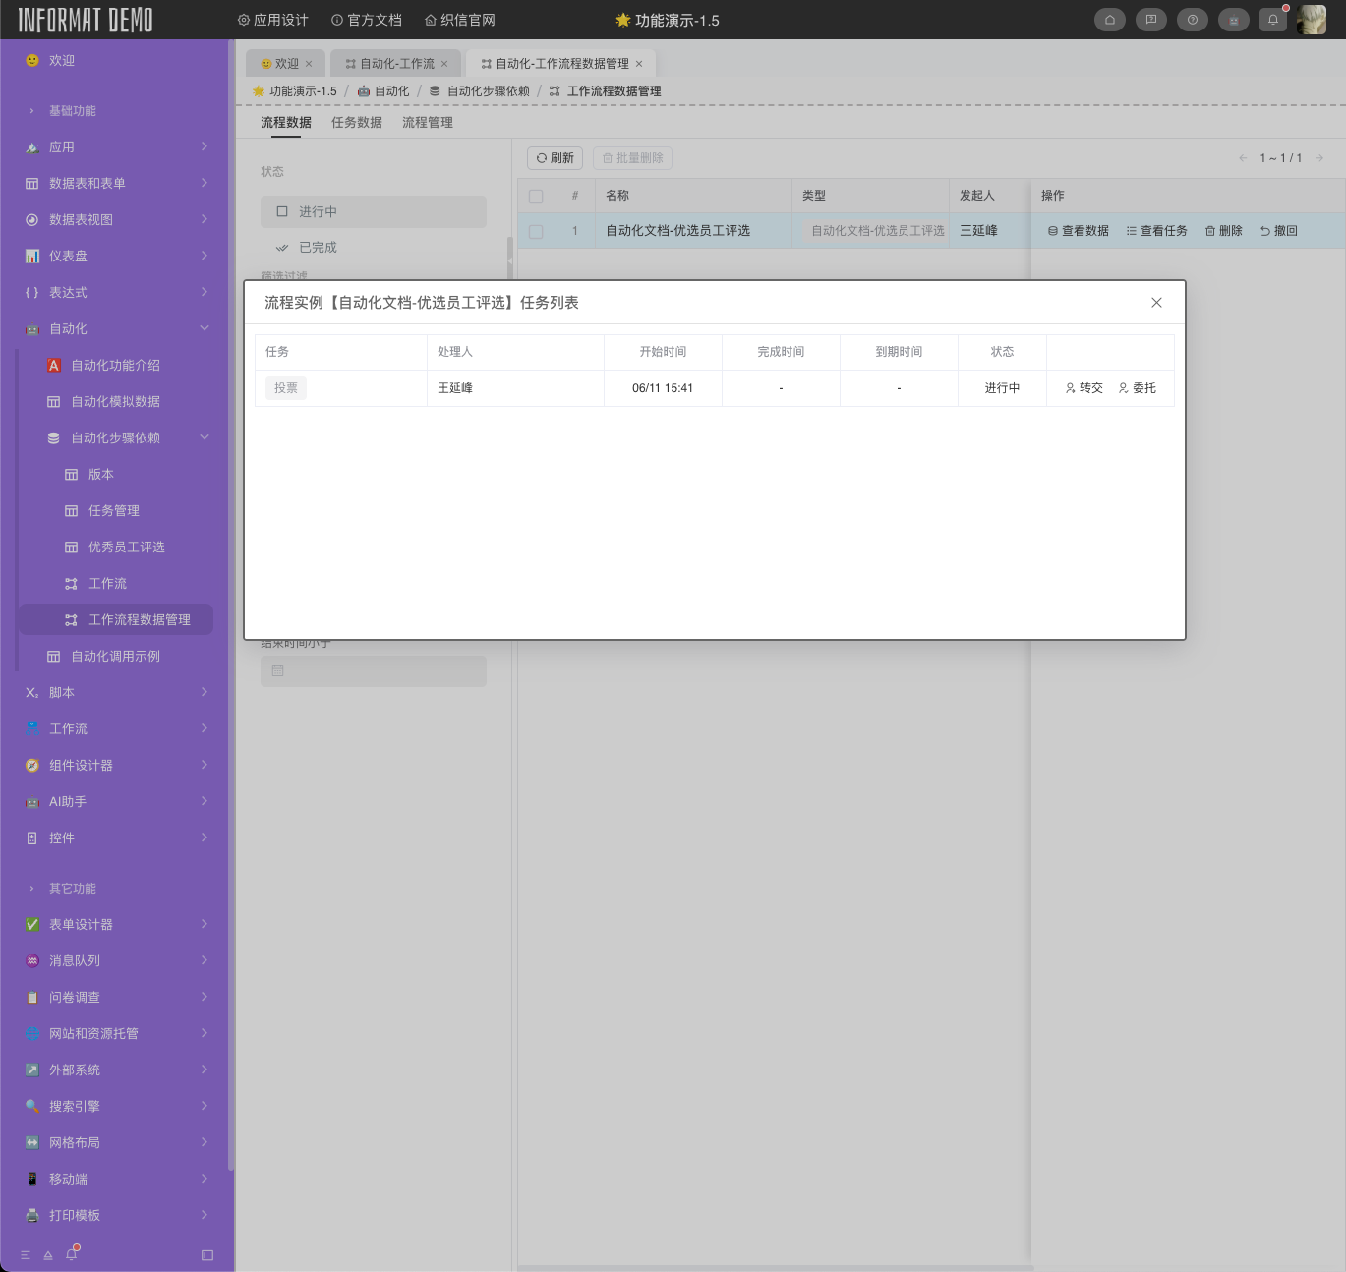Screen dimensions: 1346x1272
Task: Check the select-all checkbox in table header
Action: pos(536,196)
